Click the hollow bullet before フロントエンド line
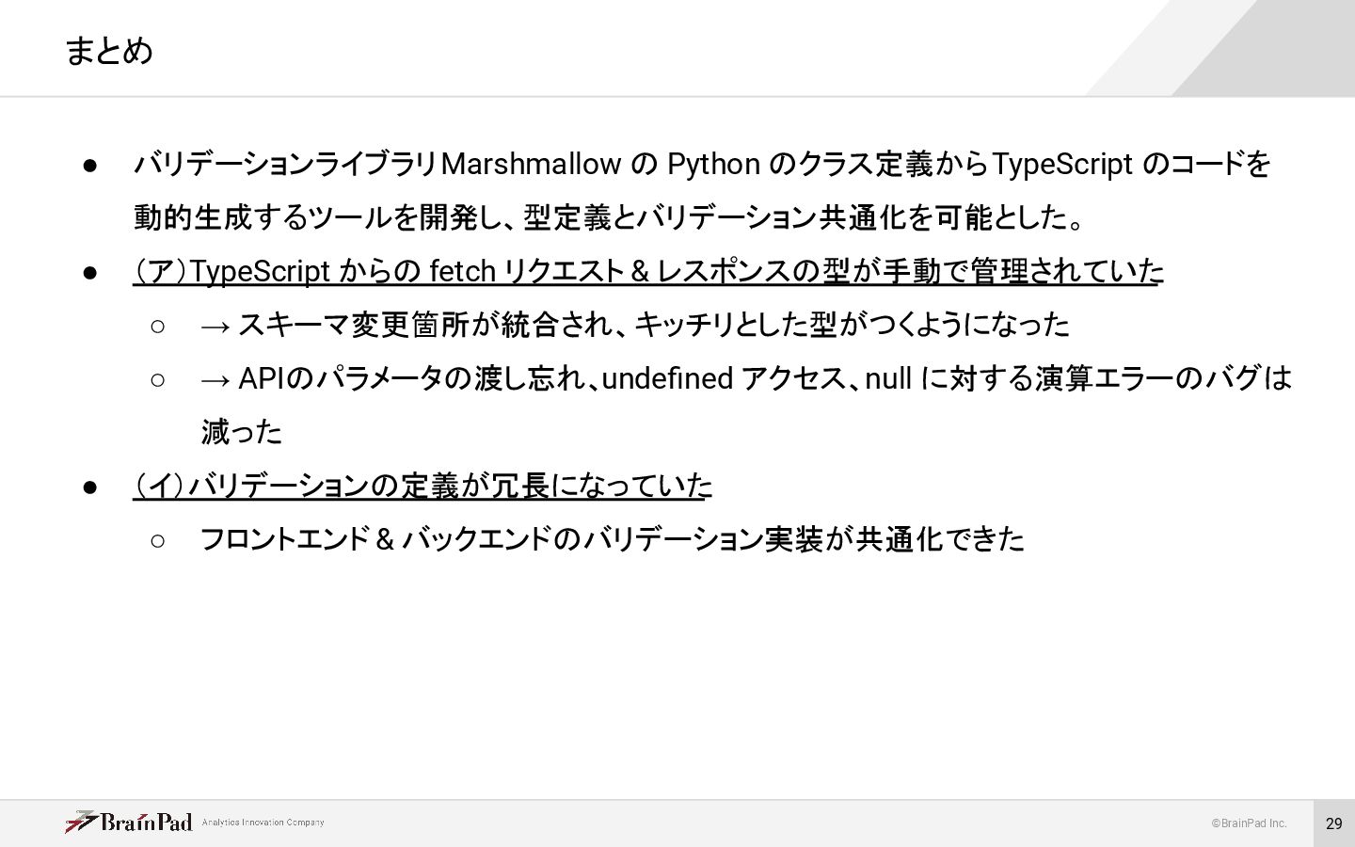 coord(157,540)
